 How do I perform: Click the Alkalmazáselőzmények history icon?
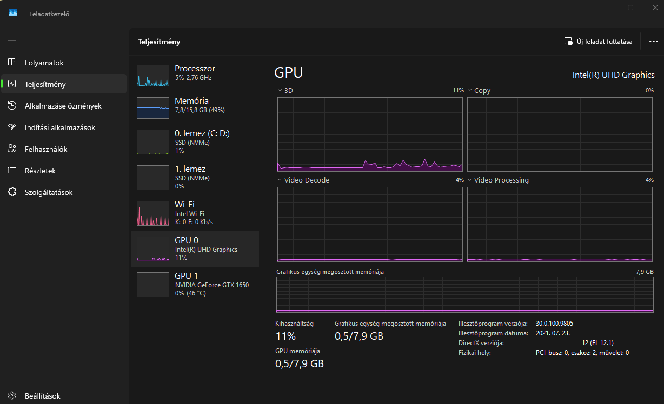tap(12, 106)
